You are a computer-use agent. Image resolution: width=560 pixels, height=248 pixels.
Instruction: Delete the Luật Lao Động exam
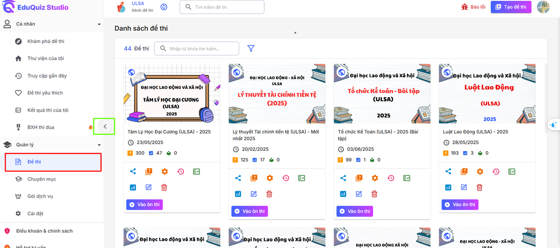pos(479,187)
